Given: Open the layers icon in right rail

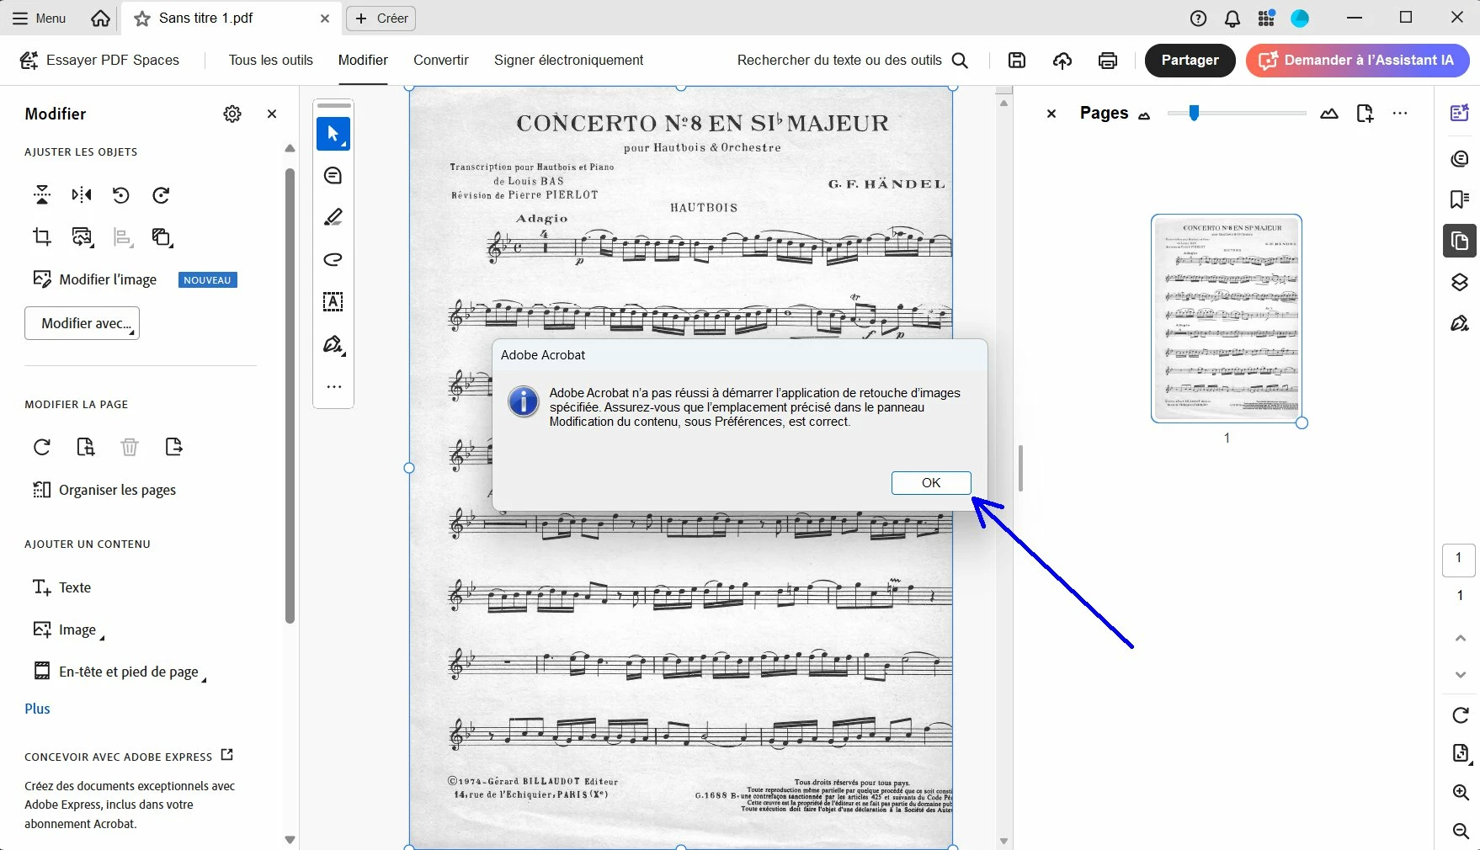Looking at the screenshot, I should [x=1460, y=282].
